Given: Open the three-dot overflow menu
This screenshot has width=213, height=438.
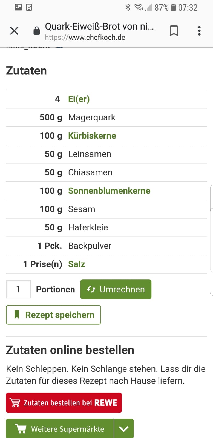Looking at the screenshot, I should (x=199, y=31).
